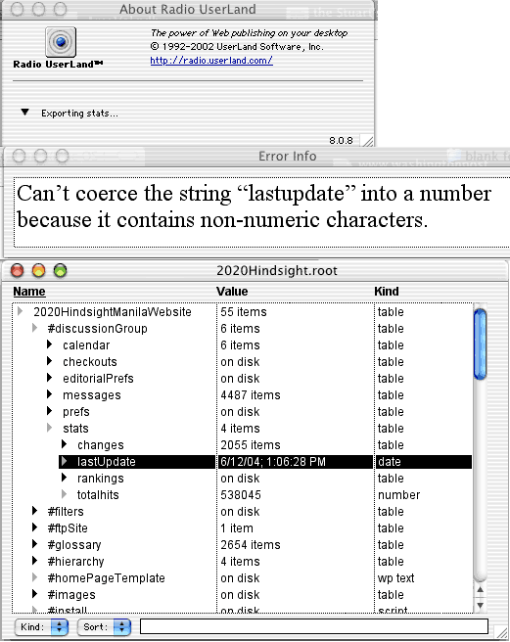The width and height of the screenshot is (510, 642).
Task: Select the editorialPrefs row name
Action: [98, 379]
